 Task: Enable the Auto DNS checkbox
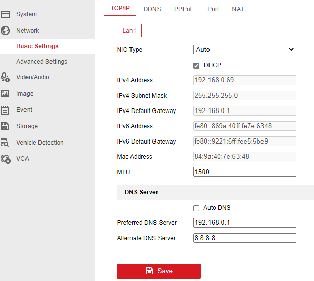[196, 208]
